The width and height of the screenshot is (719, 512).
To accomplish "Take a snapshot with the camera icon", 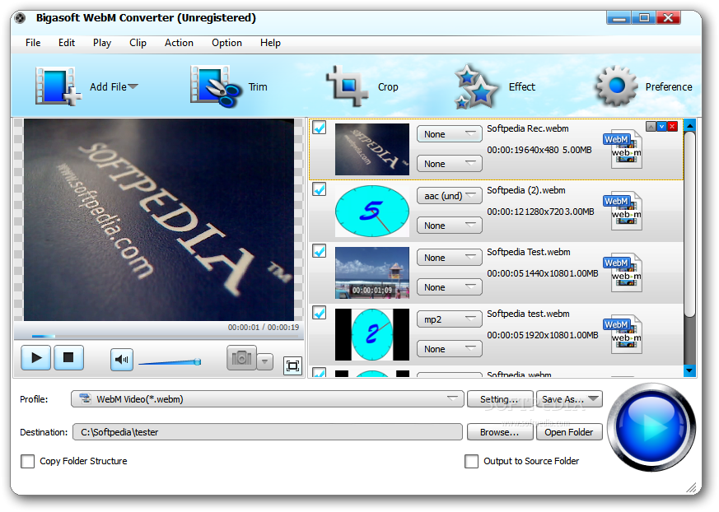I will tap(241, 358).
